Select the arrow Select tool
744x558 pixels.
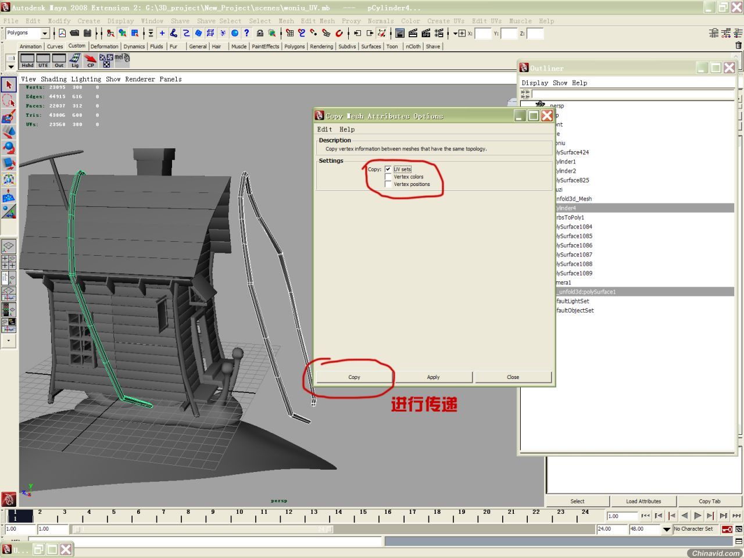[8, 85]
